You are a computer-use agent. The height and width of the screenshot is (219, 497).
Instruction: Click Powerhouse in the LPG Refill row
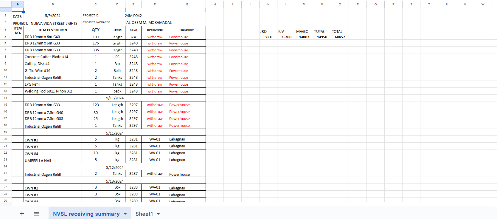(187, 84)
